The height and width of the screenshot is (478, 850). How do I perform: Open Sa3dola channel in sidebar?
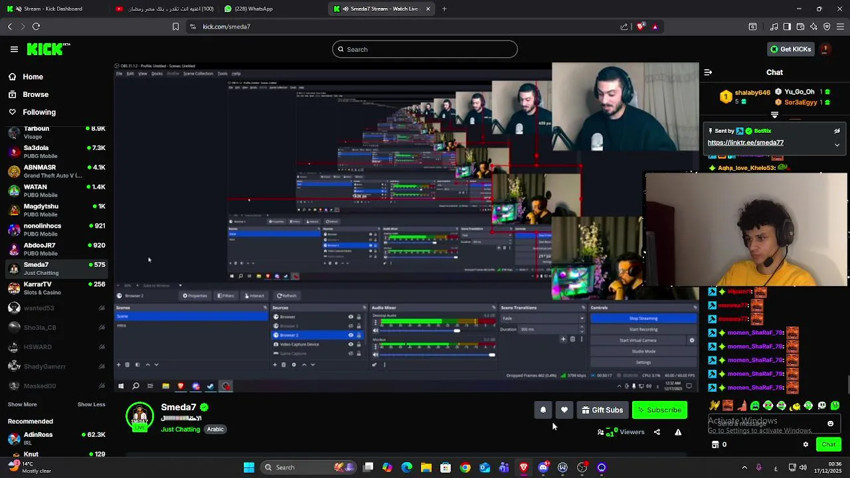[x=56, y=151]
